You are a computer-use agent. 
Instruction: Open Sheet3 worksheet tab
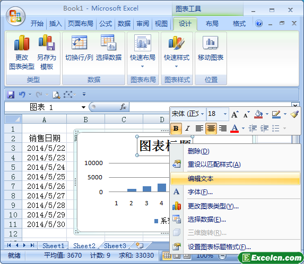pos(115,245)
